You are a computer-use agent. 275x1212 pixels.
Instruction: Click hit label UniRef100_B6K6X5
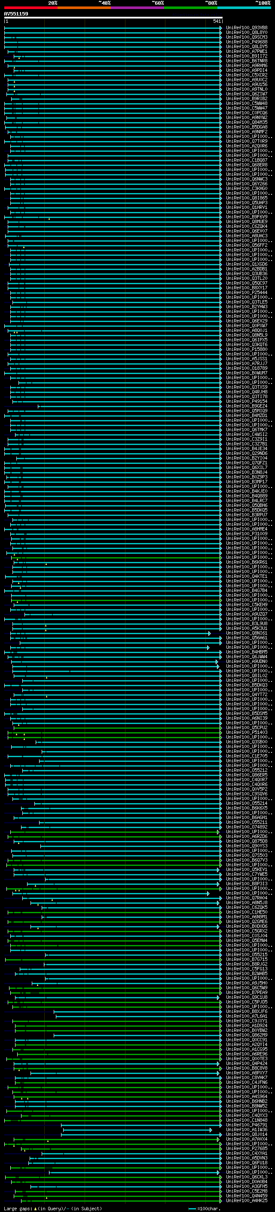tap(247, 808)
